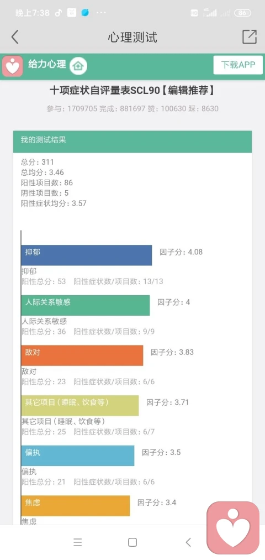Tap the 我的测试结果 section header

pos(132,142)
